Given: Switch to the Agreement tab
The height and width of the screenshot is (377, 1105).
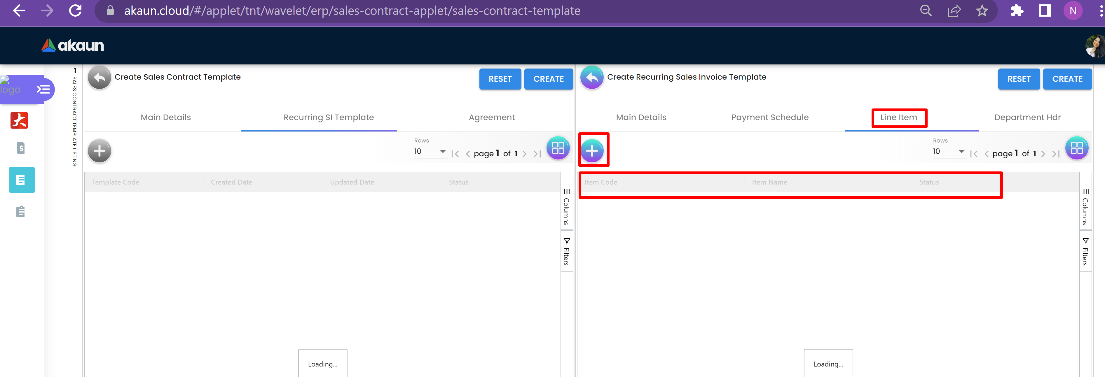Looking at the screenshot, I should tap(492, 118).
